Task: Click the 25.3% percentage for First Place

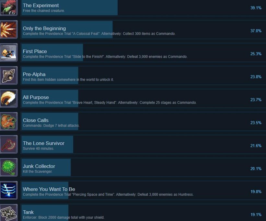Action: click(256, 54)
